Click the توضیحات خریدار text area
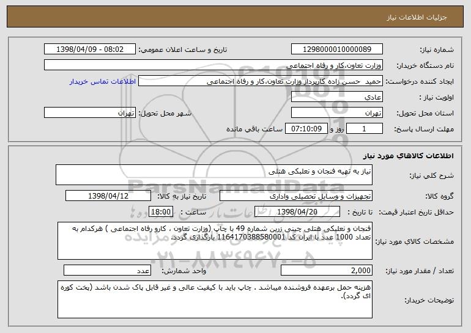Viewport: 471px width, 333px height. click(215, 299)
